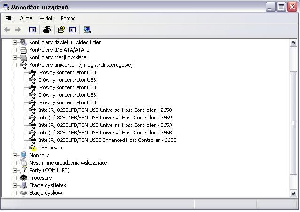300x212 pixels.
Task: Select the Monitory label
Action: point(39,155)
